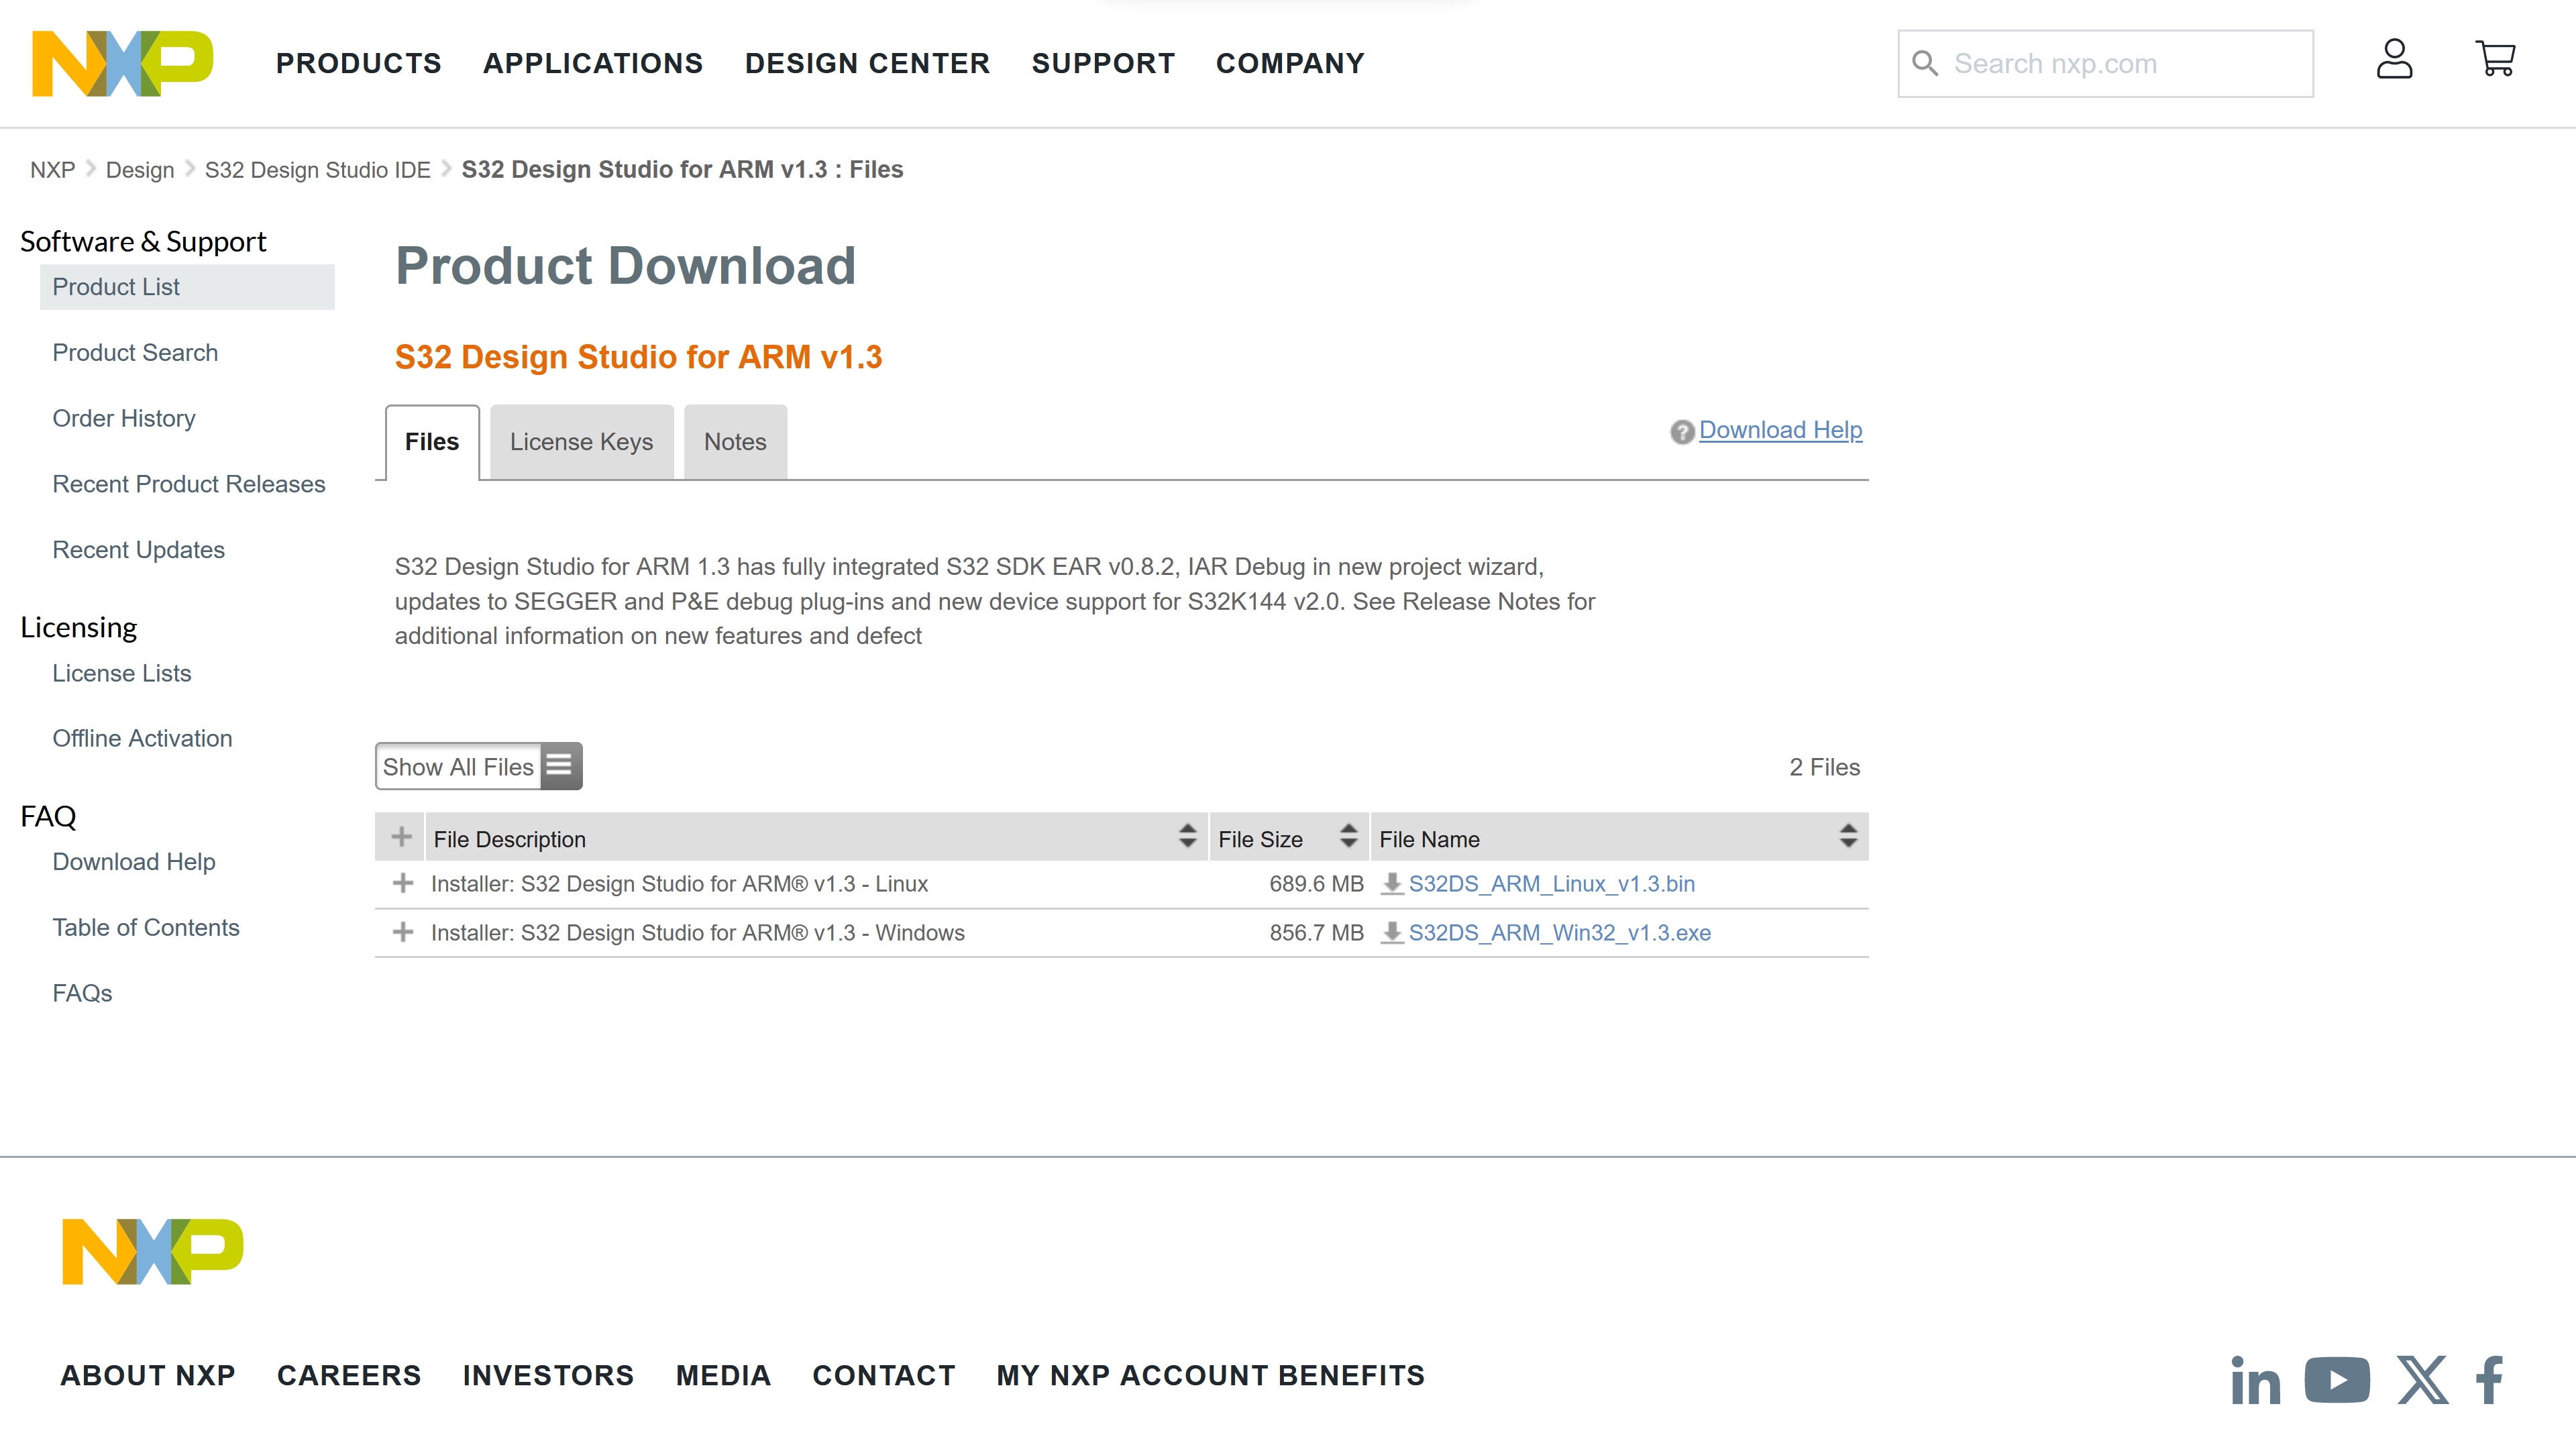Open the shopping cart icon
The height and width of the screenshot is (1449, 2576).
tap(2495, 60)
